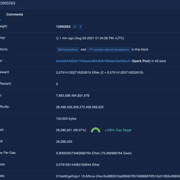Open 111 contract internal transactions link

pos(109,50)
